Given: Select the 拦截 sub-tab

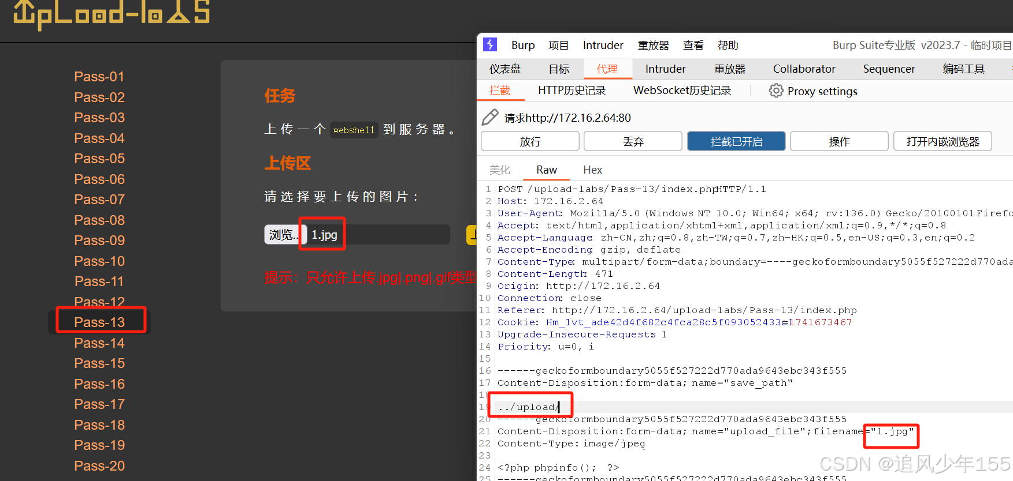Looking at the screenshot, I should (500, 91).
